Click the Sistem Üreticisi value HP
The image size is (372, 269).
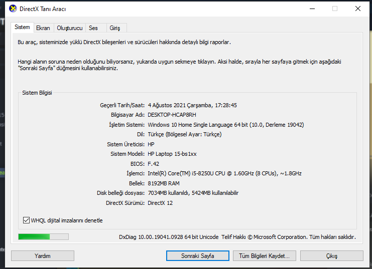[x=151, y=144]
